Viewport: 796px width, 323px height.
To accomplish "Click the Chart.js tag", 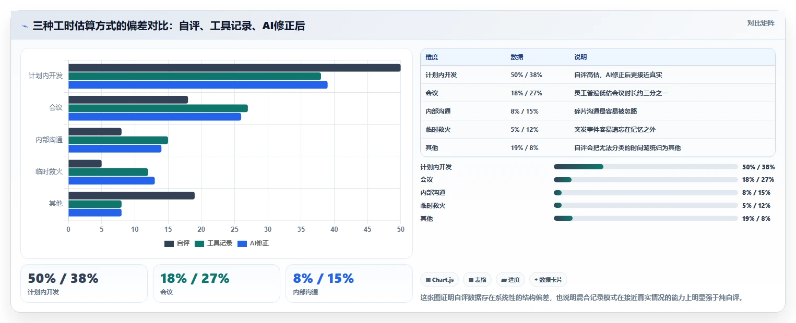I will (439, 280).
